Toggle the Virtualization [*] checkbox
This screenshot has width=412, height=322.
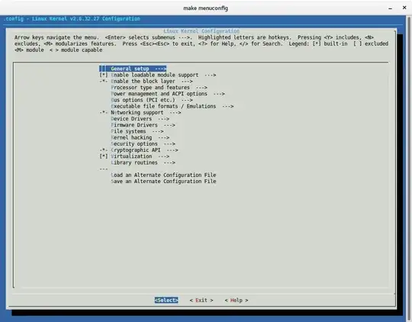104,156
